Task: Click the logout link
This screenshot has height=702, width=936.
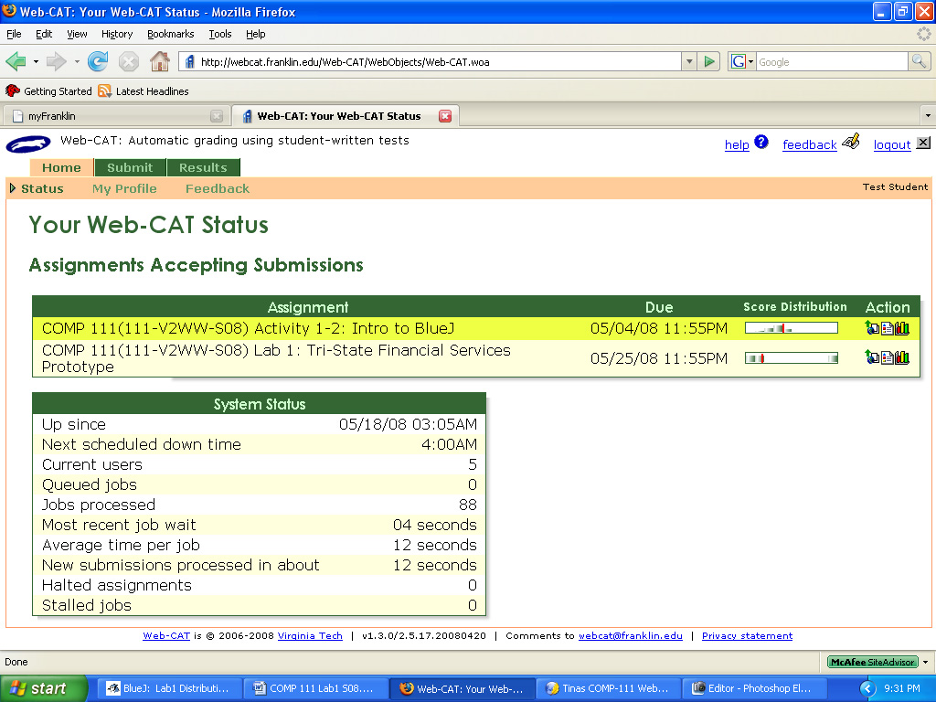Action: point(892,144)
